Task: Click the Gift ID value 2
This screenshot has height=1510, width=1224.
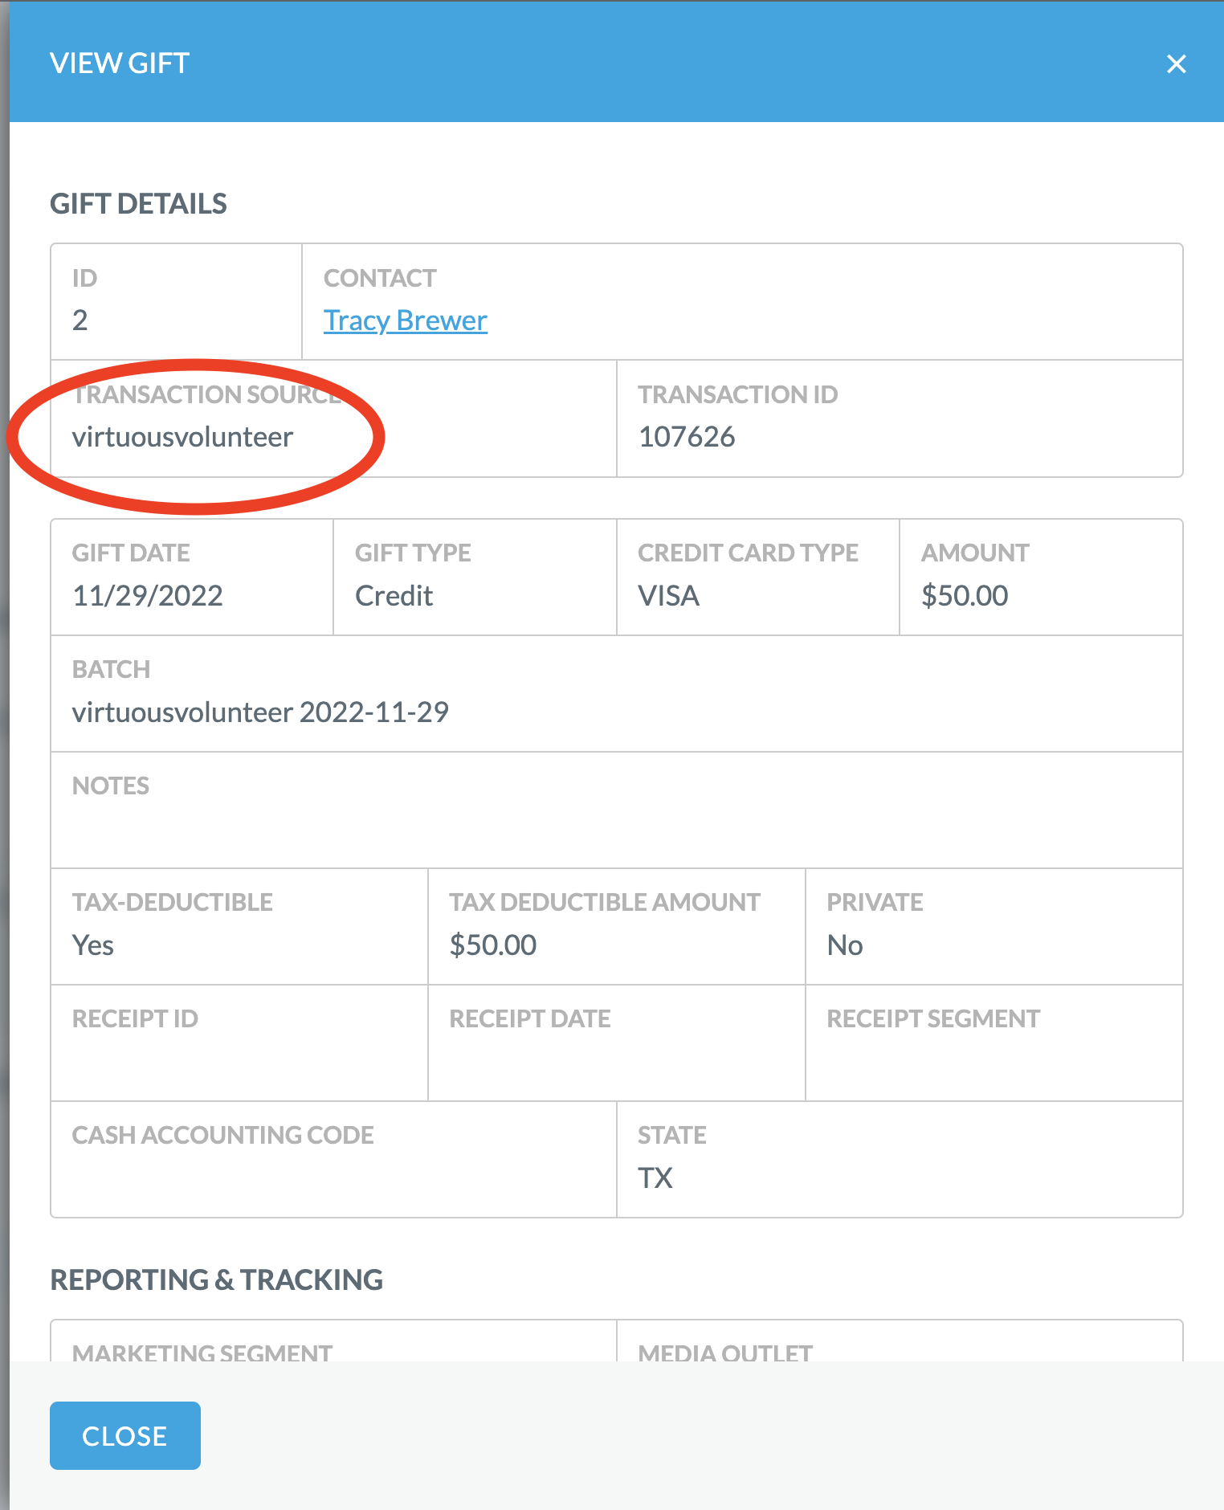Action: coord(80,320)
